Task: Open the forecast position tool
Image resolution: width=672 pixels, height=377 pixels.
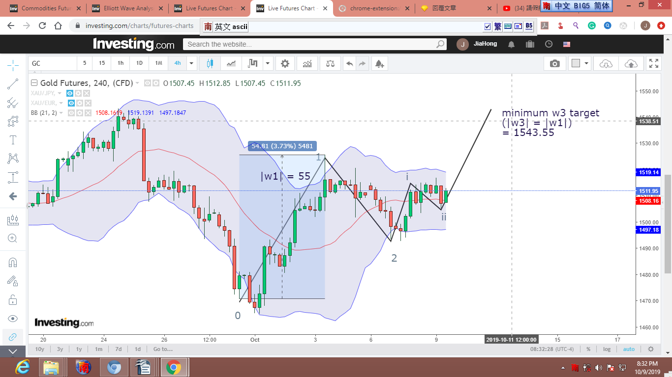Action: pyautogui.click(x=13, y=220)
